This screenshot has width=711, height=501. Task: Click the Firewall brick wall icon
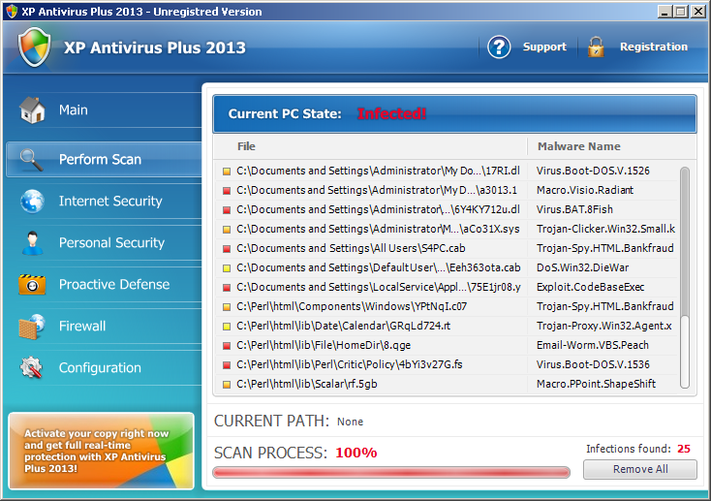click(32, 326)
